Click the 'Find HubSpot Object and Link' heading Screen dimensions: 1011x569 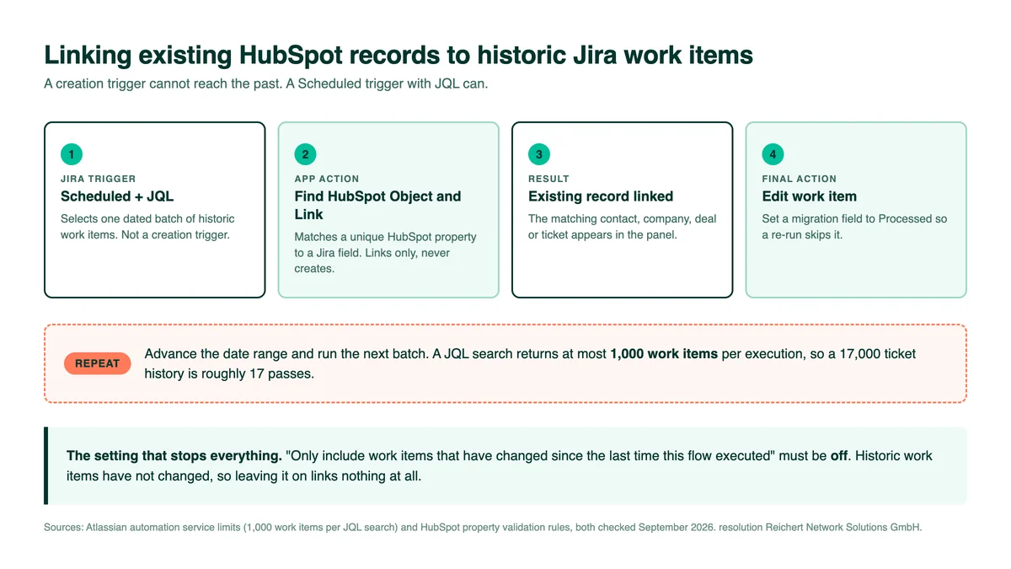[x=377, y=205]
